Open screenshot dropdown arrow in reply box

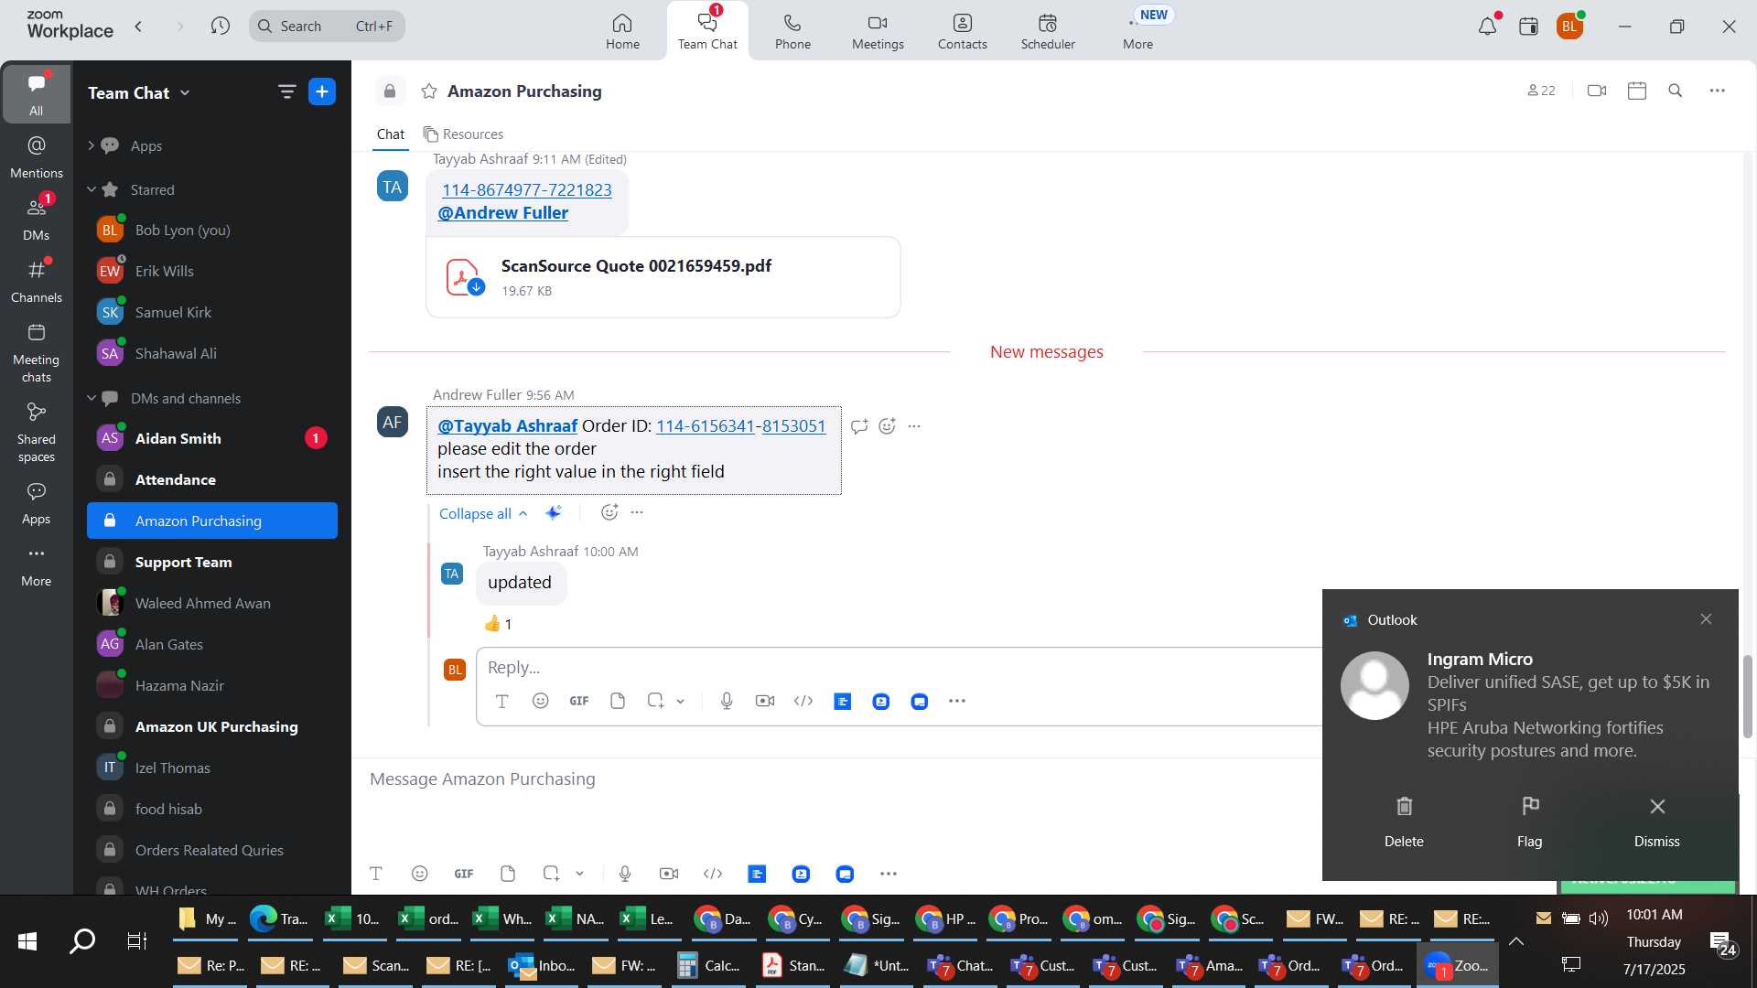pyautogui.click(x=680, y=702)
